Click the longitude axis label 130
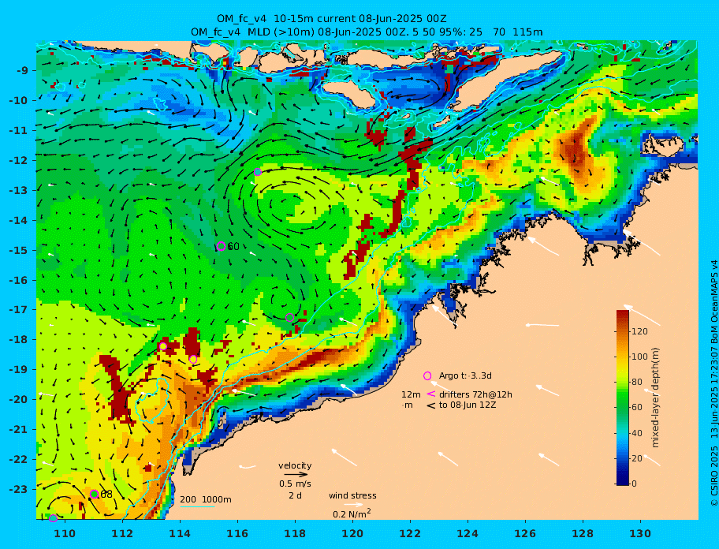The height and width of the screenshot is (549, 719). 641,533
